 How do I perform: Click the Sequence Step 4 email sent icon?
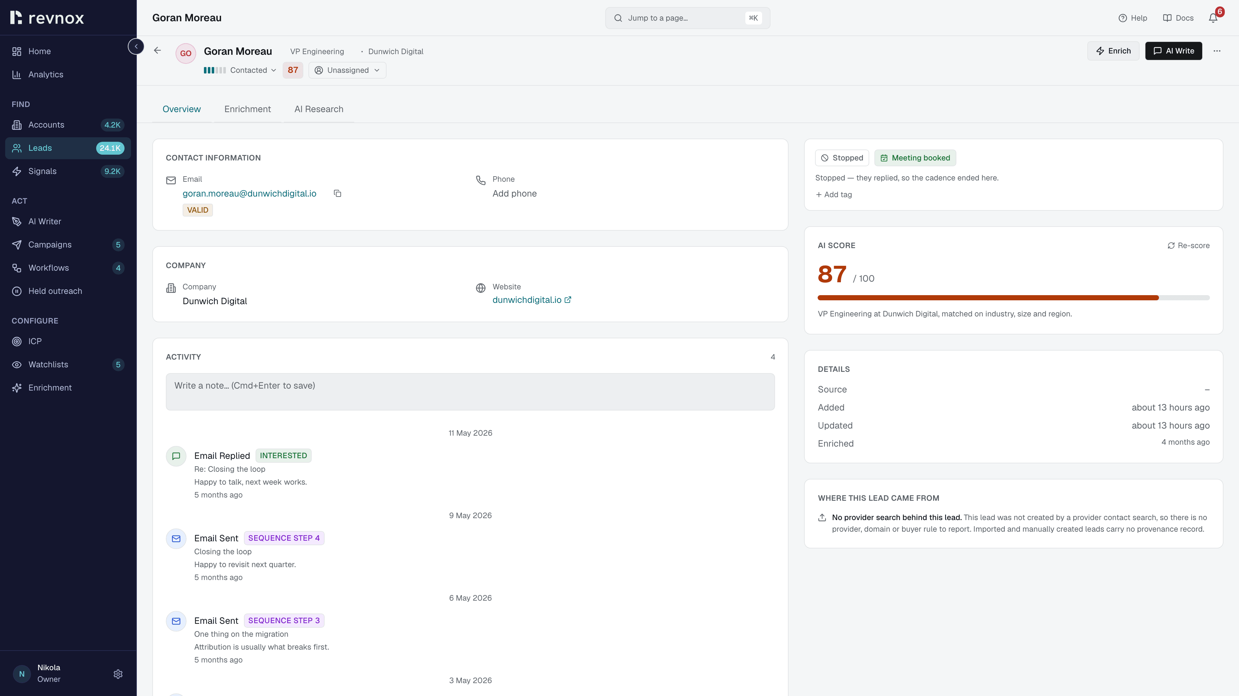click(x=176, y=538)
